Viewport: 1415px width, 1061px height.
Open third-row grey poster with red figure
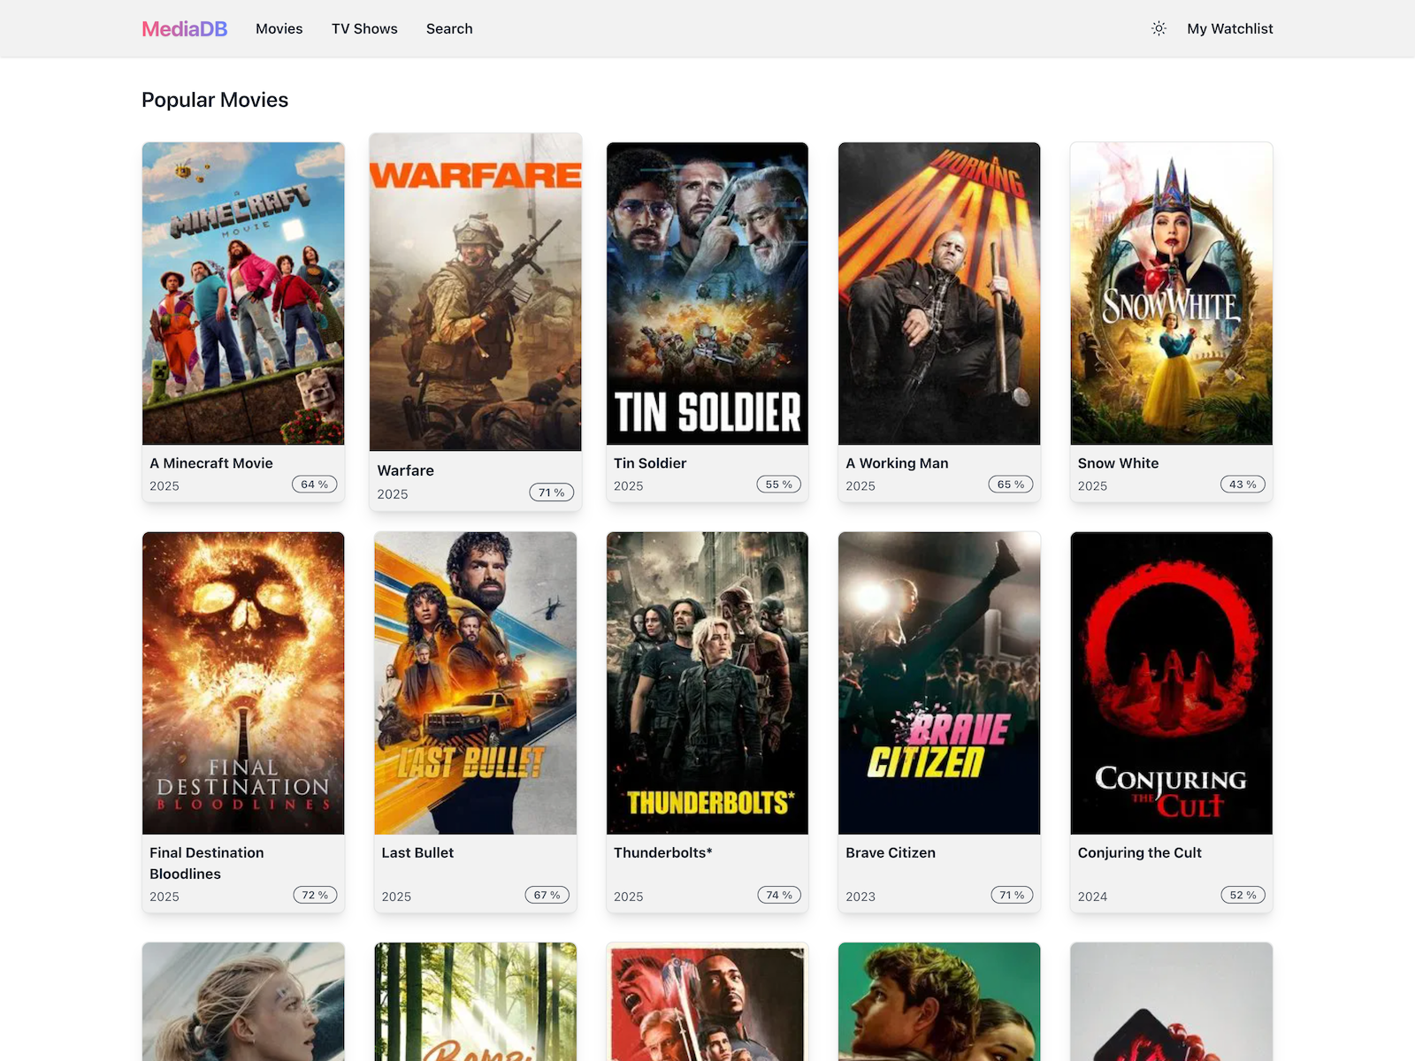coord(1172,1002)
